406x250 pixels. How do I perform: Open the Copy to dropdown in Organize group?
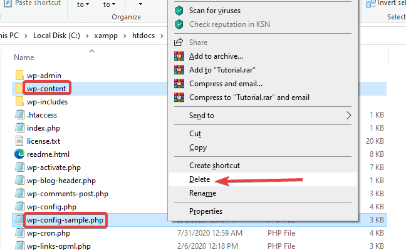109,4
